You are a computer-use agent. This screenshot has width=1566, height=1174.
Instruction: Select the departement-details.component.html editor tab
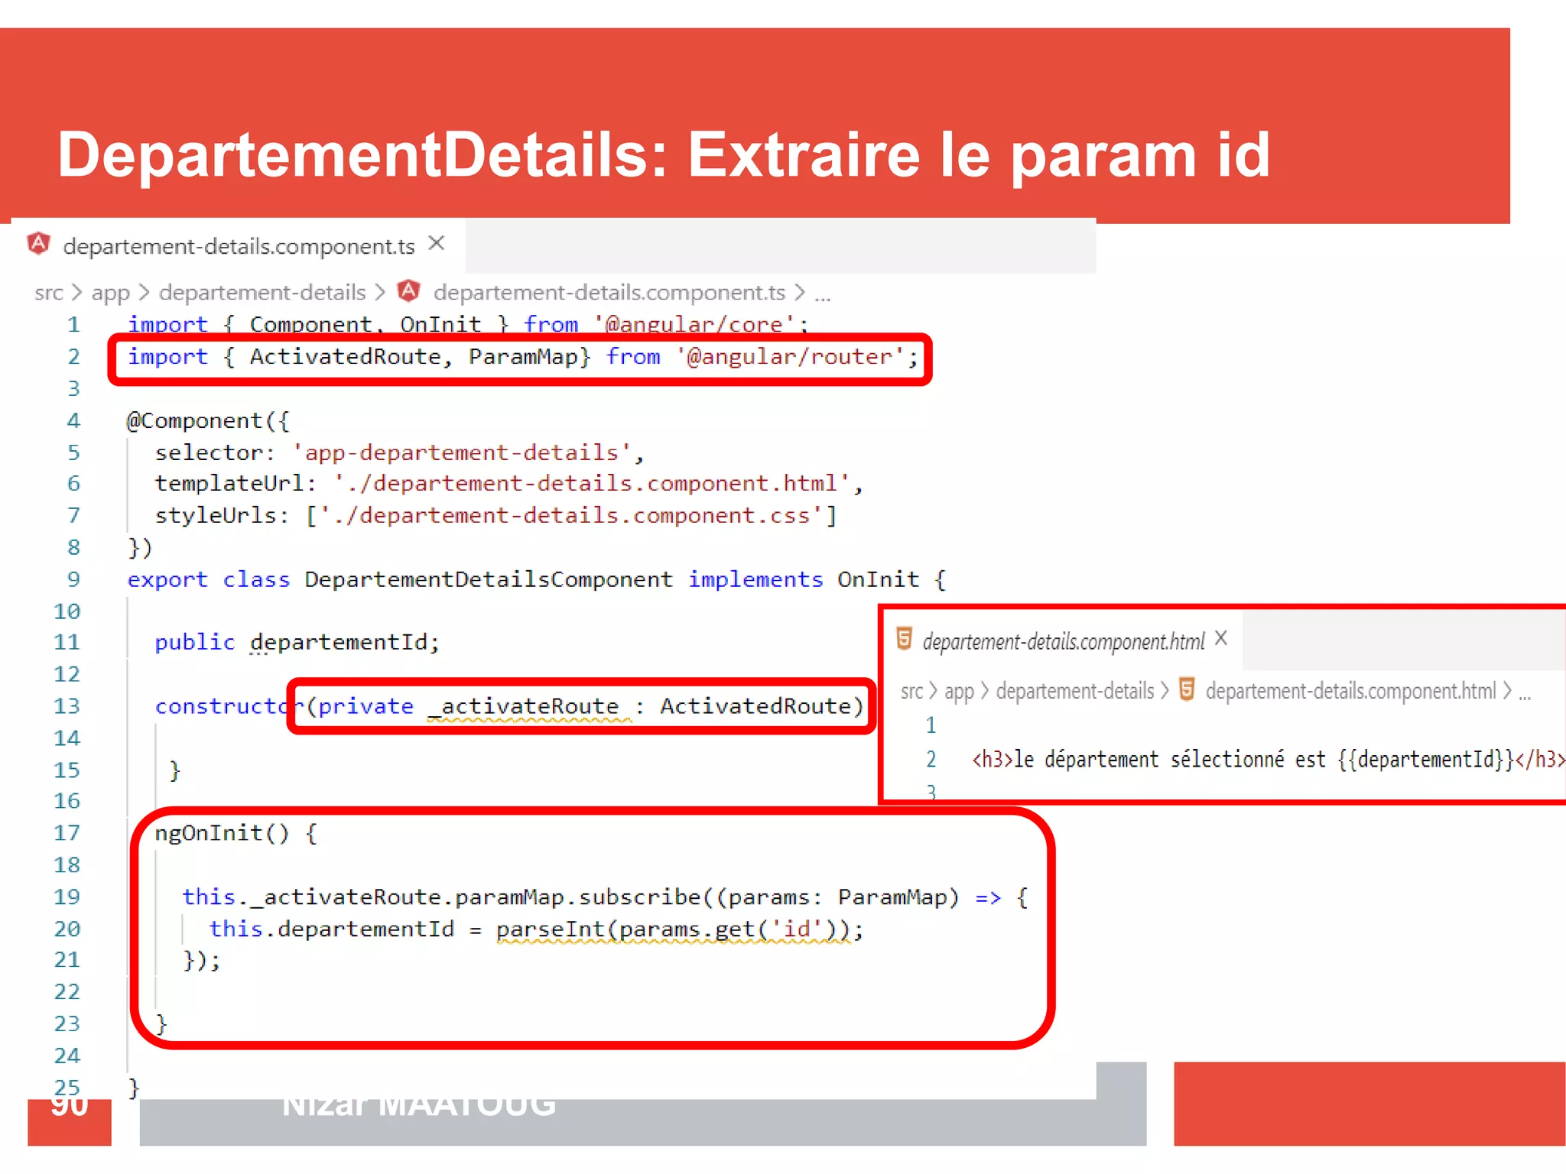pos(1063,641)
